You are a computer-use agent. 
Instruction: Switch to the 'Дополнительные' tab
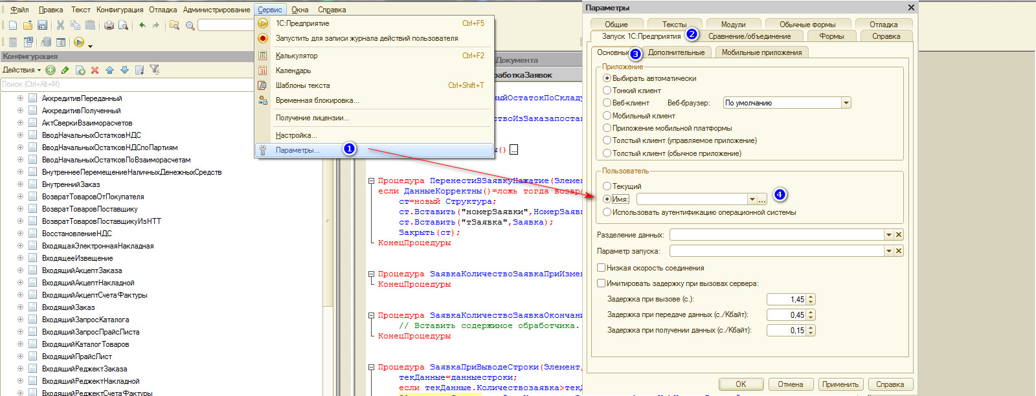(676, 52)
